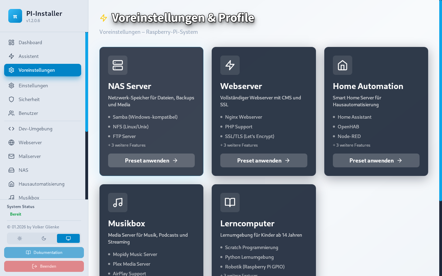Image resolution: width=442 pixels, height=276 pixels.
Task: Click the 'Lerncomputer' card title
Action: point(247,223)
